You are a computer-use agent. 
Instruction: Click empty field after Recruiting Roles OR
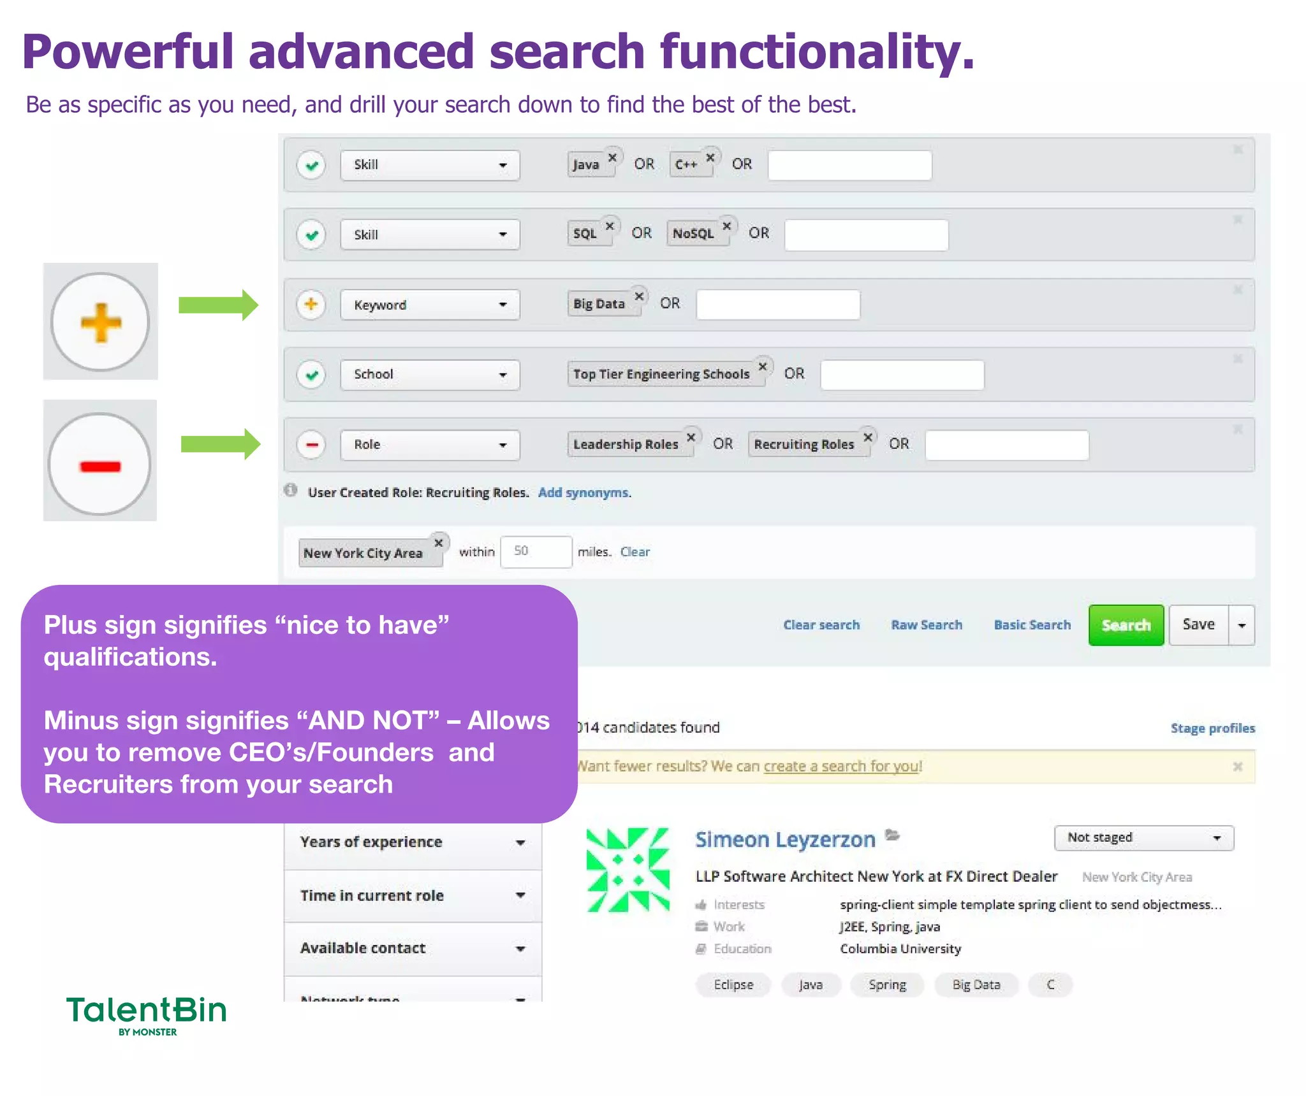1007,445
